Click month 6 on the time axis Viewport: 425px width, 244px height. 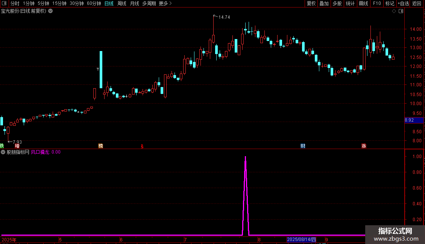click(x=121, y=239)
